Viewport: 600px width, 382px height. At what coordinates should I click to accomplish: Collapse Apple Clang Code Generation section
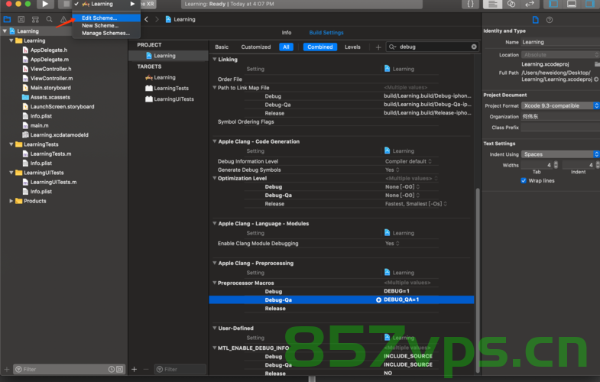point(214,141)
